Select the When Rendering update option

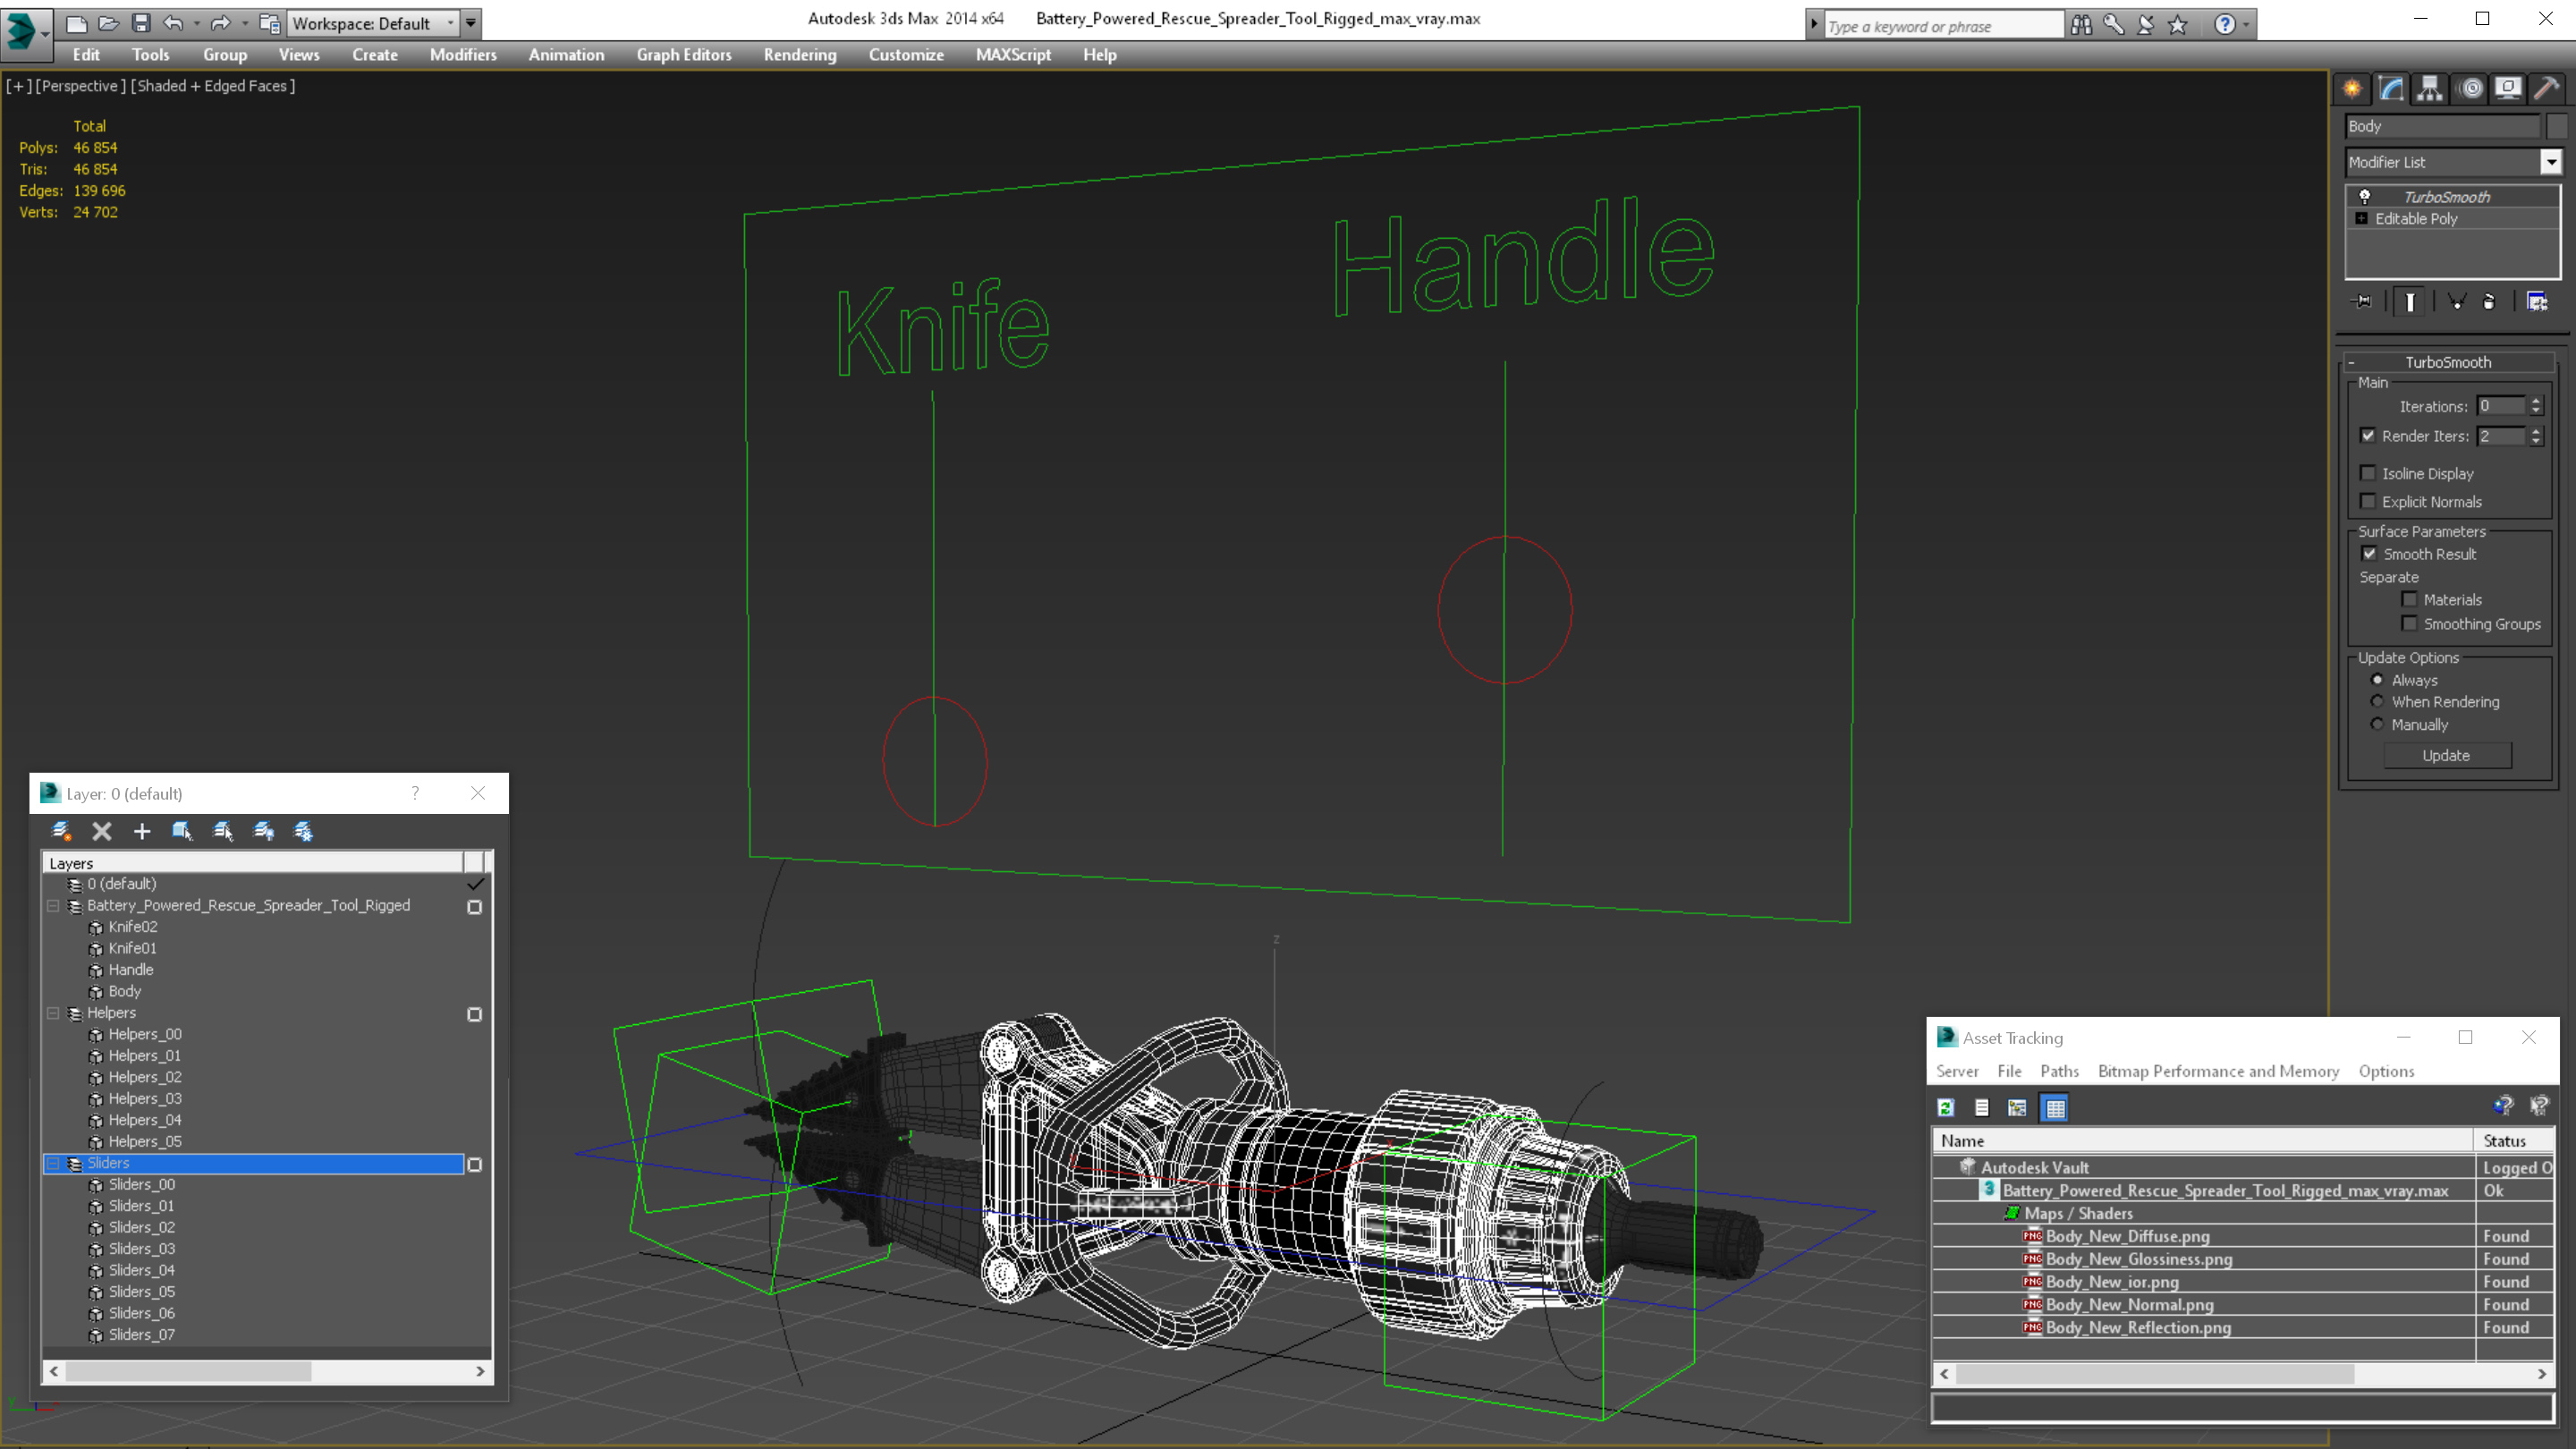coord(2377,702)
